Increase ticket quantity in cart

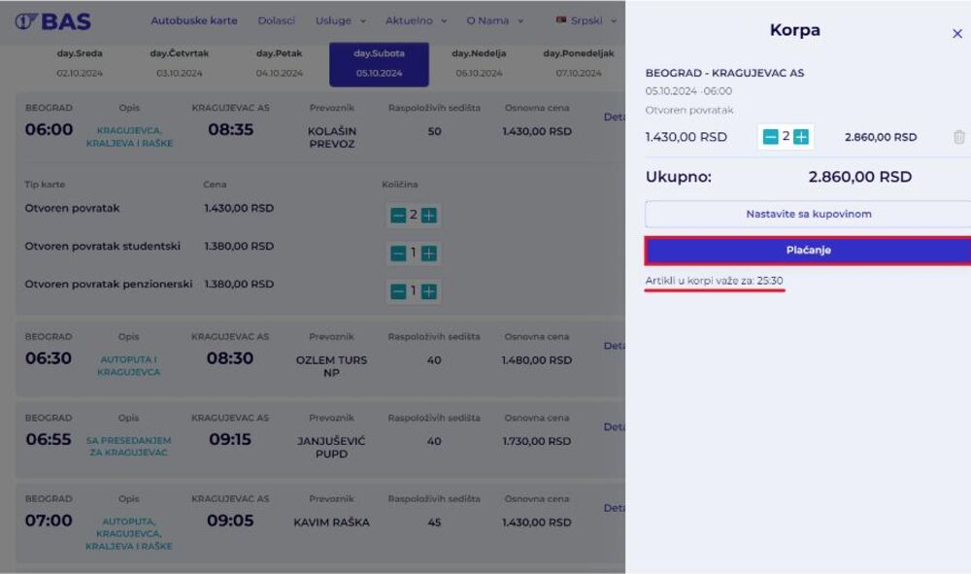tap(801, 137)
